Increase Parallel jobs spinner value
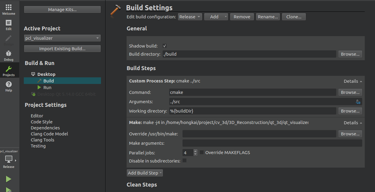The width and height of the screenshot is (375, 192). click(x=195, y=151)
